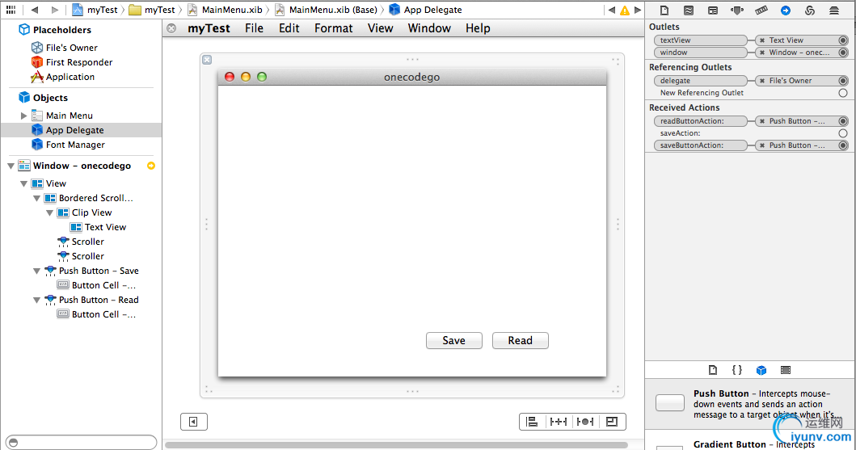Image resolution: width=856 pixels, height=450 pixels.
Task: Open the Edit menu in the menu editor
Action: click(x=289, y=28)
